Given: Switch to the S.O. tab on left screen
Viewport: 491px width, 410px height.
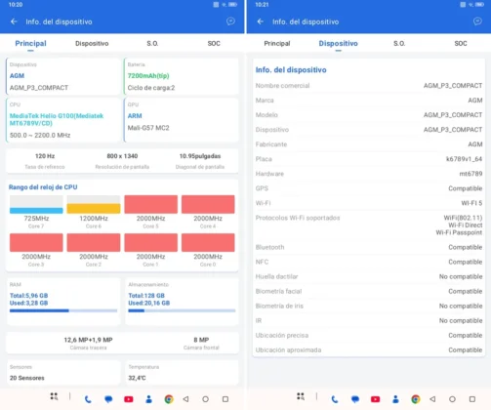Looking at the screenshot, I should [152, 43].
